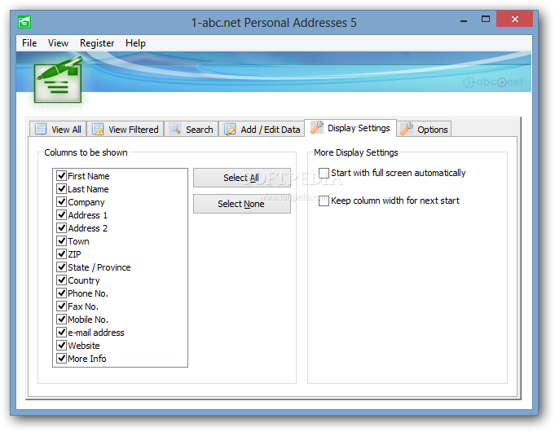Screen dimensions: 555x432
Task: Switch to the View All tab
Action: [x=58, y=130]
